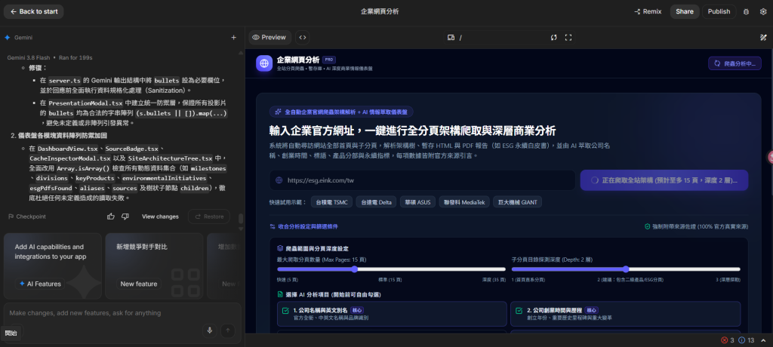Screen dimensions: 773x347
Task: Click the Publish button
Action: (719, 11)
